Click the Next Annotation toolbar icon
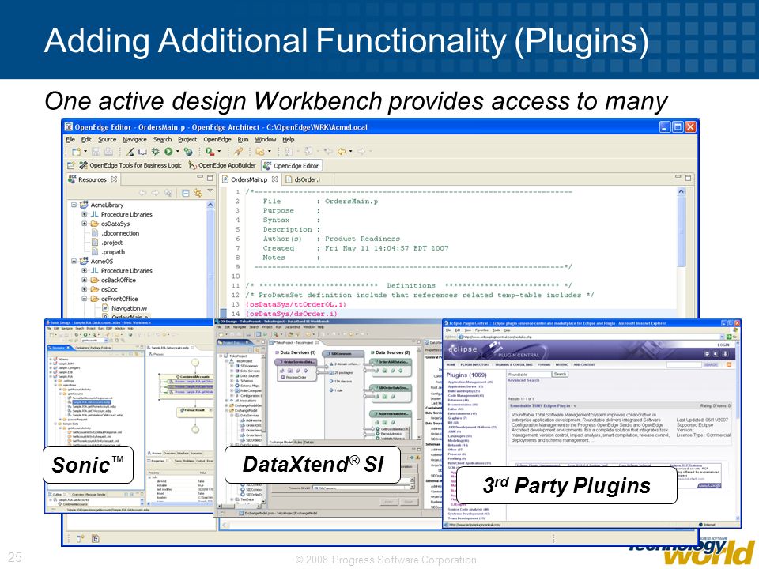The height and width of the screenshot is (569, 759). pyautogui.click(x=289, y=152)
